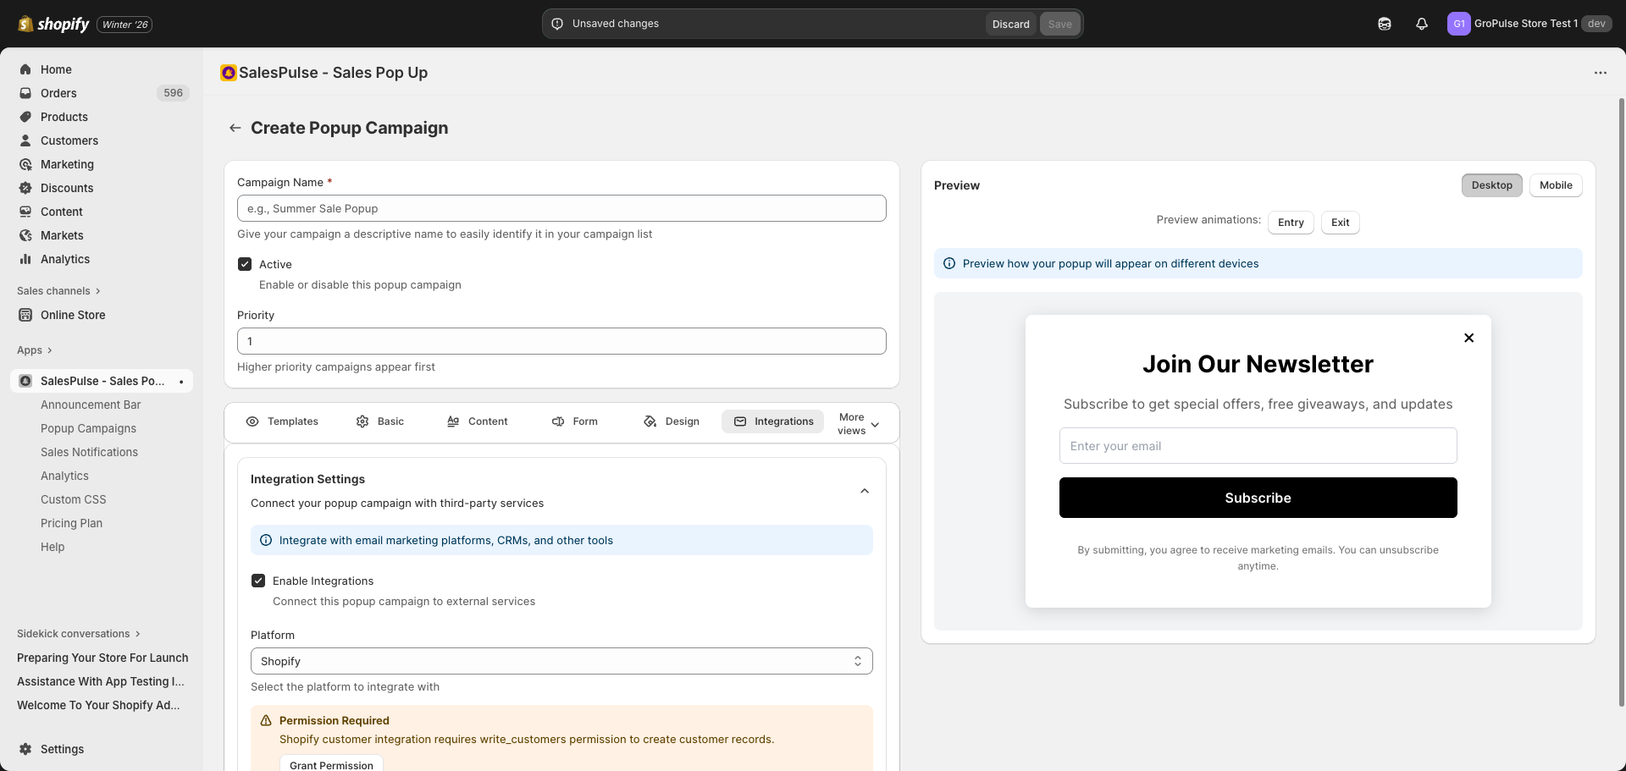Discard the unsaved changes
The width and height of the screenshot is (1626, 771).
pos(1010,24)
